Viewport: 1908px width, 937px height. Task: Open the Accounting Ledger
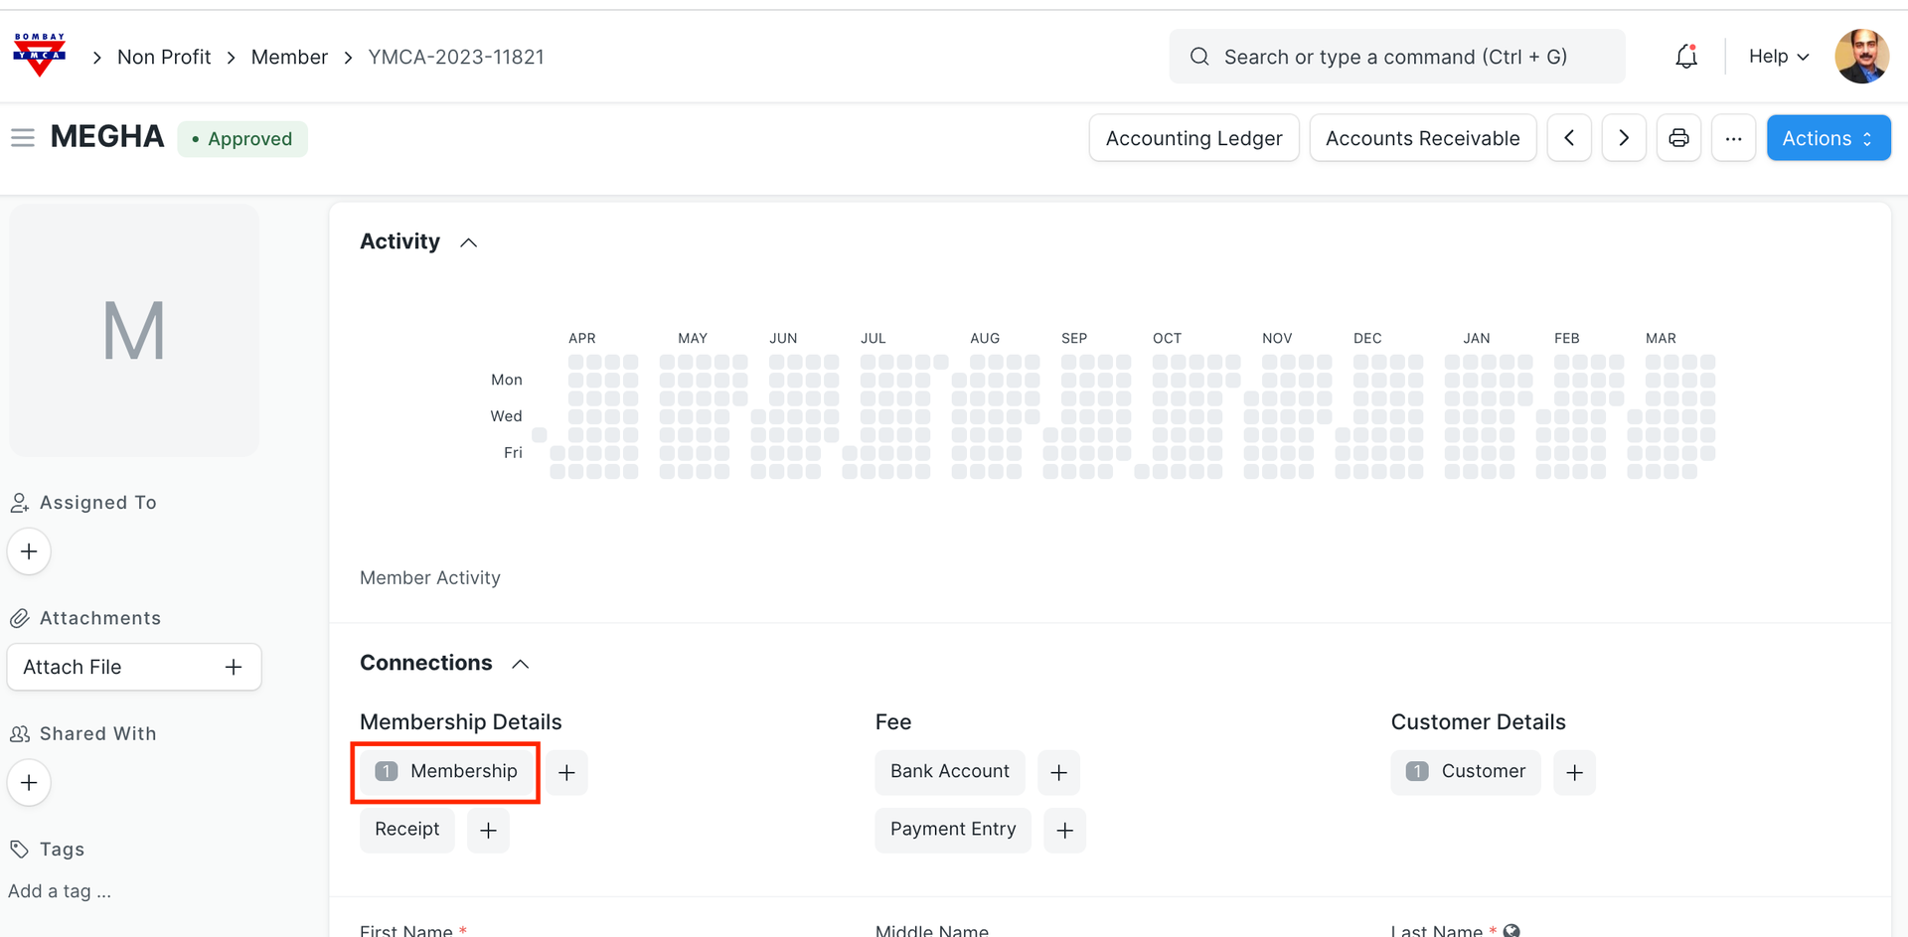pos(1193,138)
